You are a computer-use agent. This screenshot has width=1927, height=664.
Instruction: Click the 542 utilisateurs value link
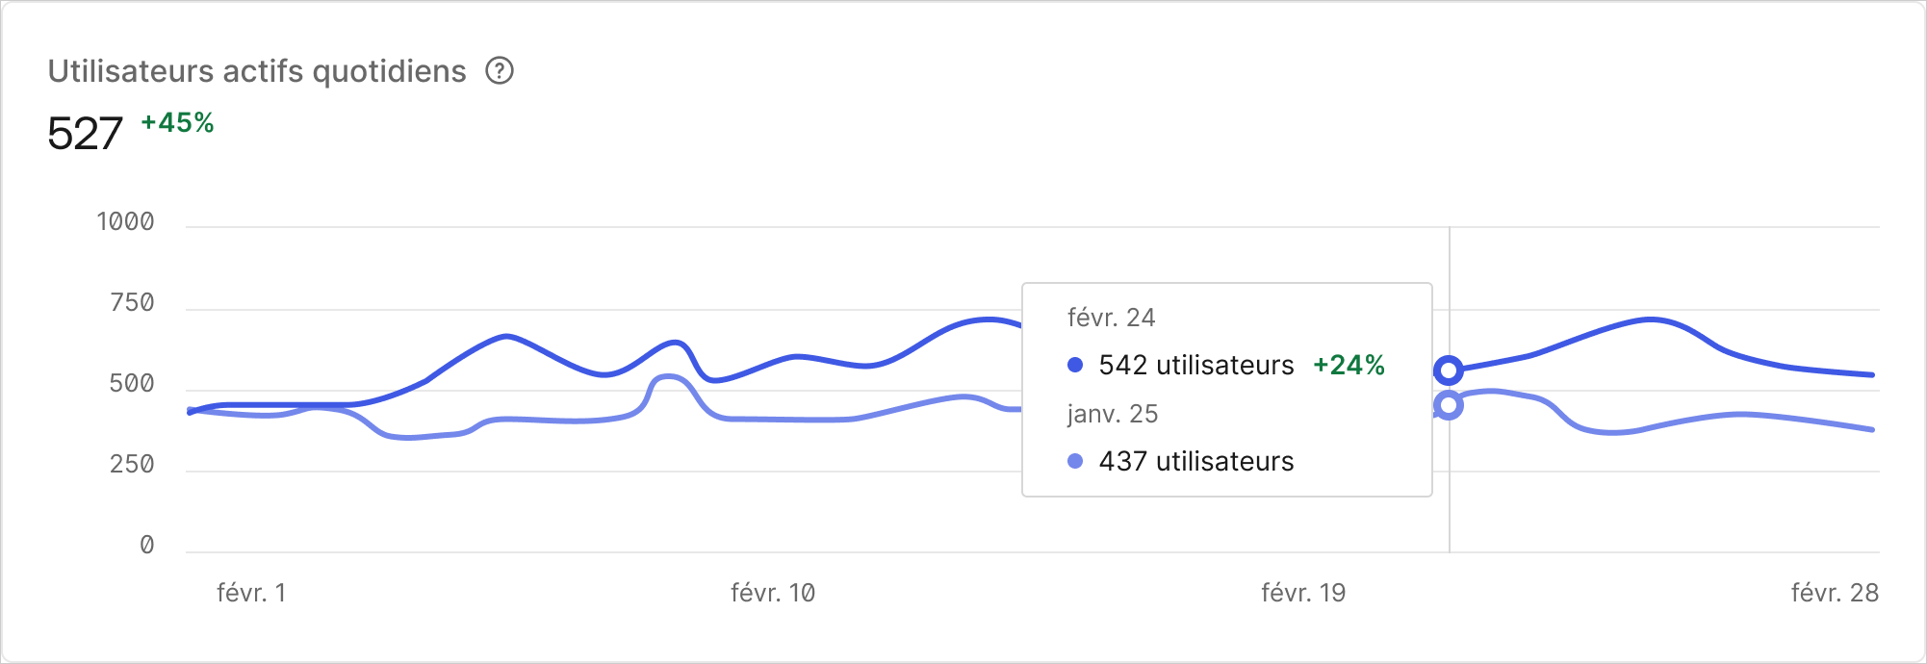pos(1195,366)
